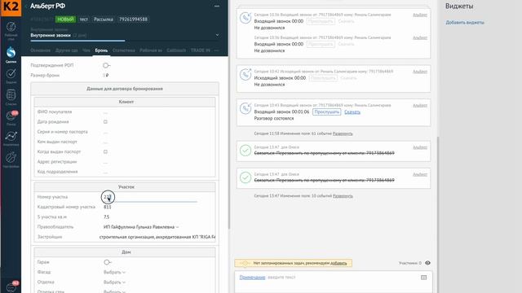Click Альберт link on outgoing call 10:42
Image resolution: width=522 pixels, height=293 pixels.
tap(420, 72)
